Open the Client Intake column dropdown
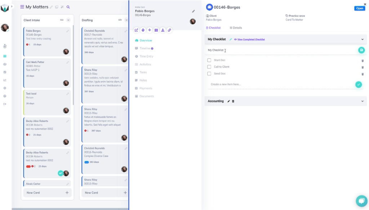Screen dimensions: 369x210 click(x=68, y=20)
